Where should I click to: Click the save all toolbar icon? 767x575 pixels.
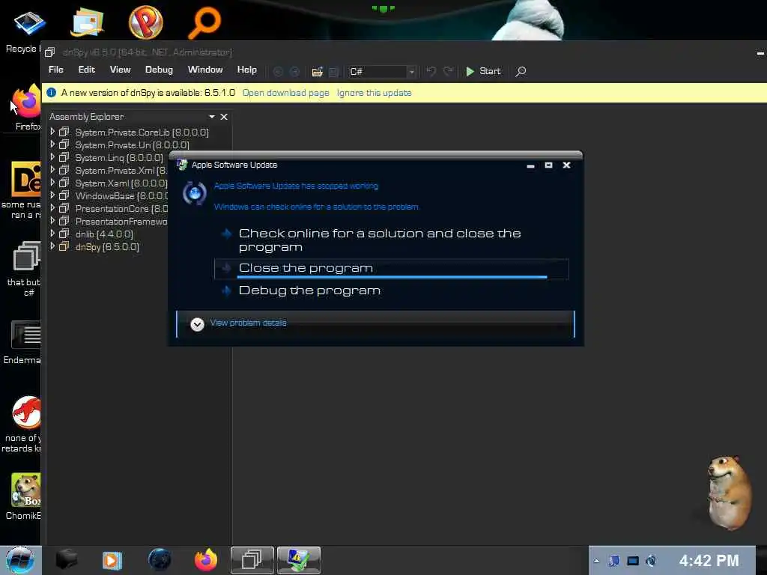click(x=333, y=71)
